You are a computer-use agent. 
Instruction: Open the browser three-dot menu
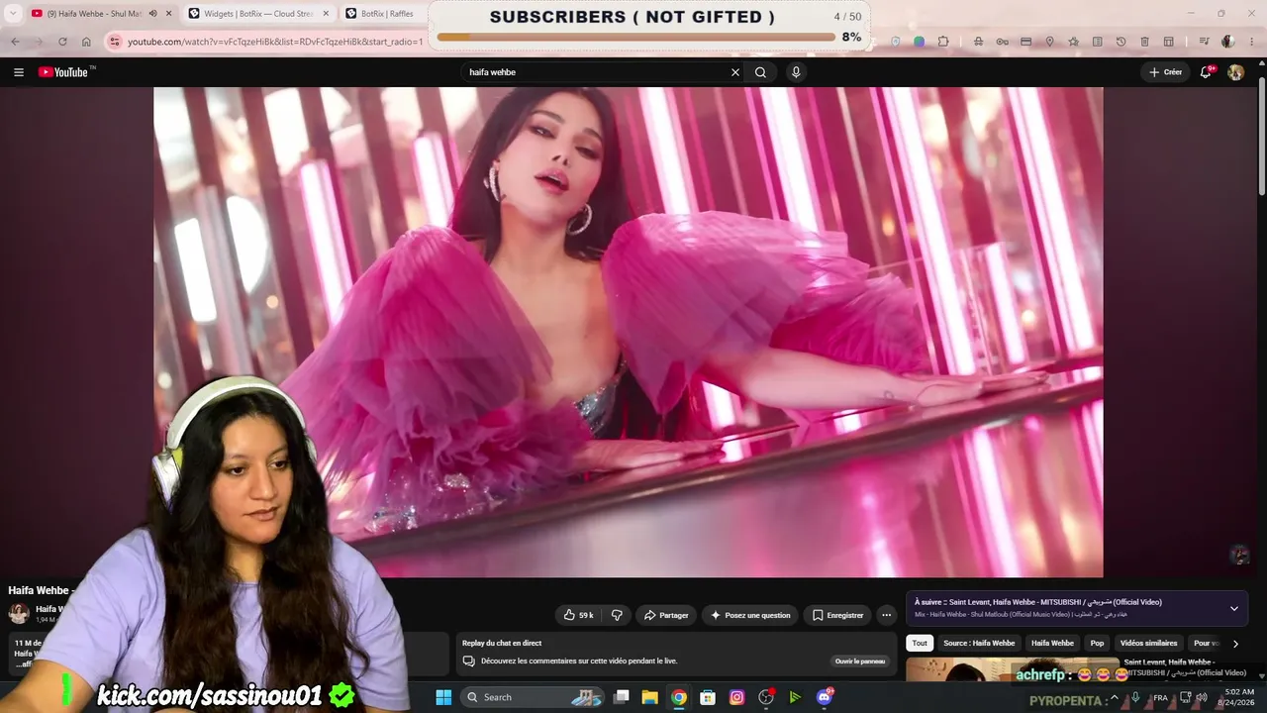1250,42
